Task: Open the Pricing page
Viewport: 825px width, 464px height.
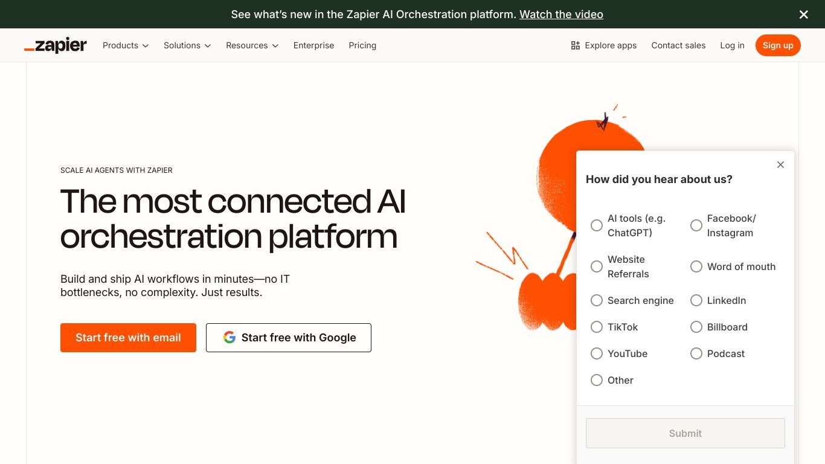Action: click(362, 45)
